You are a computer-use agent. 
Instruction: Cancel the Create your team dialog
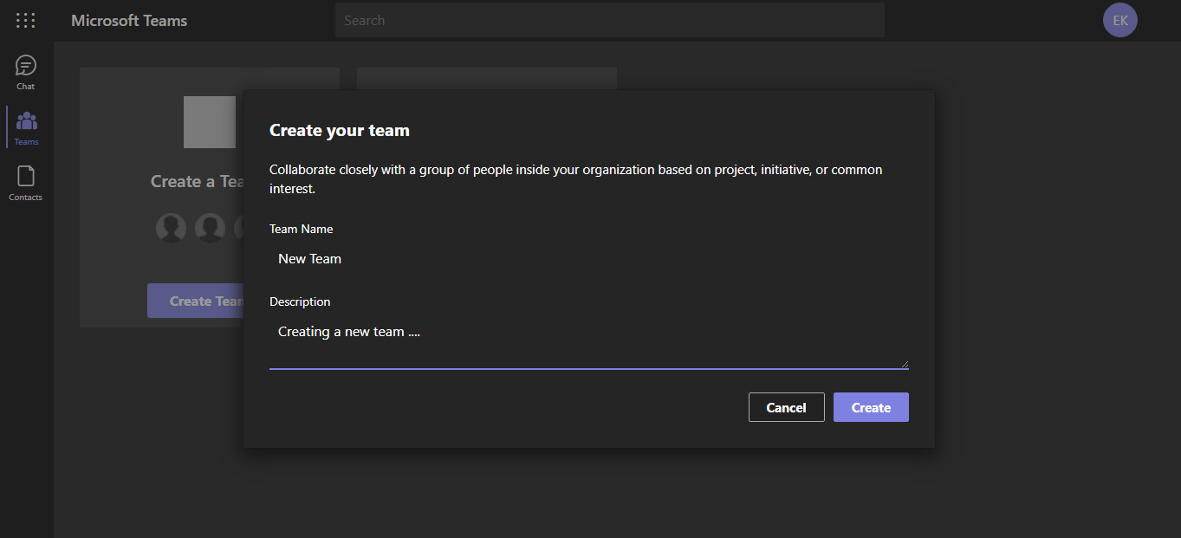tap(786, 407)
